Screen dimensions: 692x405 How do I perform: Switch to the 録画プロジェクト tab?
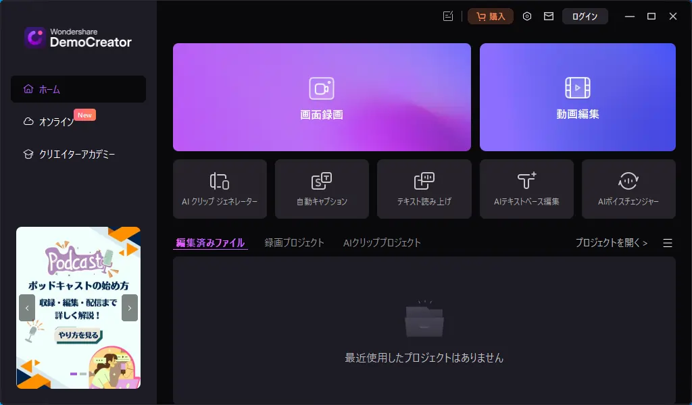pyautogui.click(x=295, y=242)
